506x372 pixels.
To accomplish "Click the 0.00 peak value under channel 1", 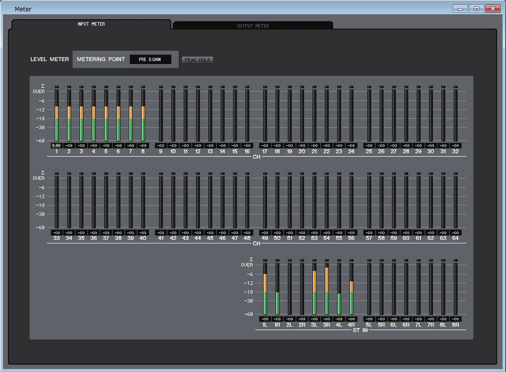I will [x=56, y=145].
